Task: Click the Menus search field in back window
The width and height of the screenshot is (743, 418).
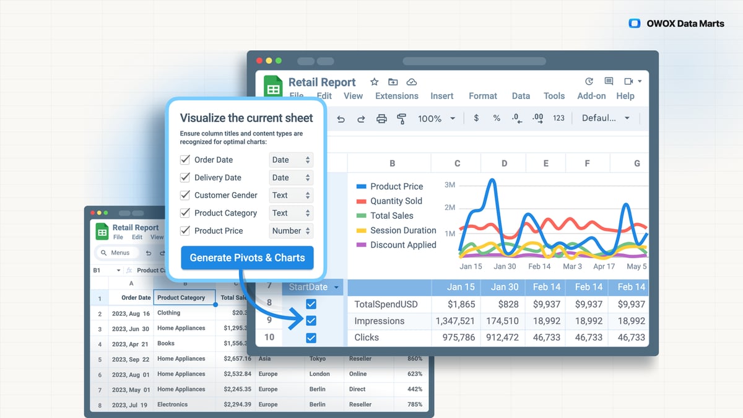Action: pos(116,253)
